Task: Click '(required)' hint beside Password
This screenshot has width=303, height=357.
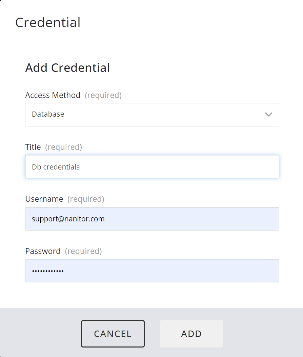Action: 83,251
